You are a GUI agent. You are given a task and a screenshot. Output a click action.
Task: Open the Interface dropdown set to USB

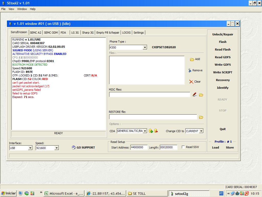tap(30, 148)
